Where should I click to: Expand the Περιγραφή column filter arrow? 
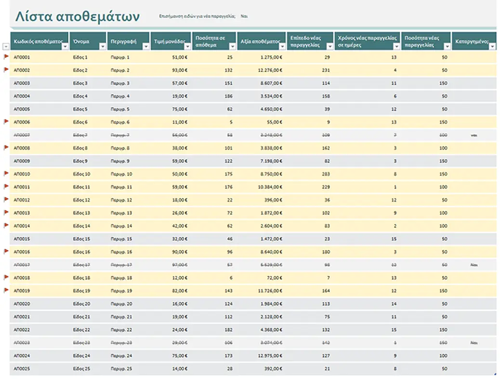(x=145, y=46)
